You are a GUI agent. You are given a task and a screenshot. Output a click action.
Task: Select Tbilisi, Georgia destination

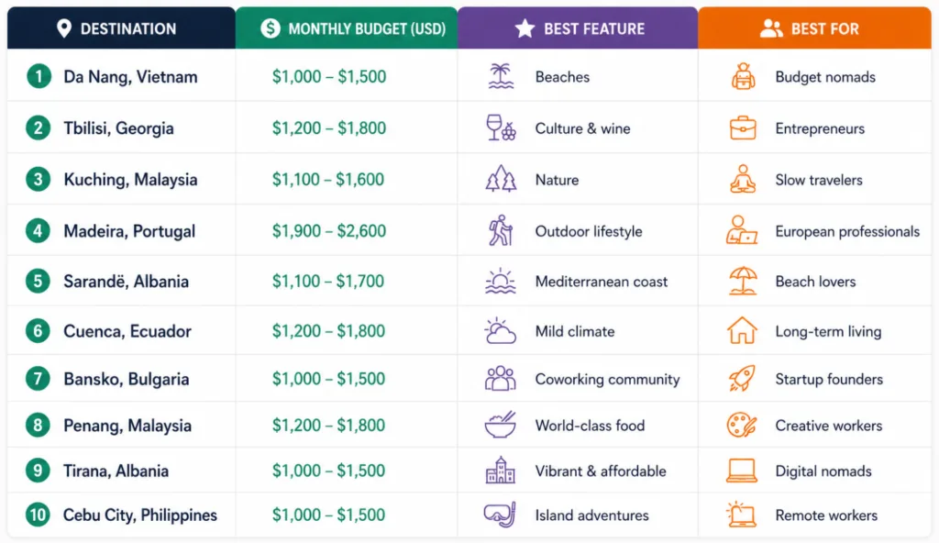118,128
